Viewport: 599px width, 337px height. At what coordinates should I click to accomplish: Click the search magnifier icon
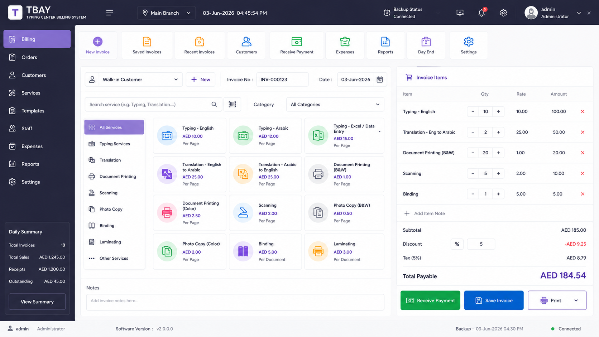pyautogui.click(x=214, y=105)
